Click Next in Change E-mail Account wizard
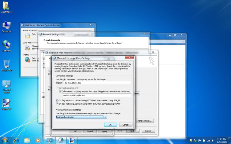Image resolution: width=231 pixels, height=144 pixels. 132,131
